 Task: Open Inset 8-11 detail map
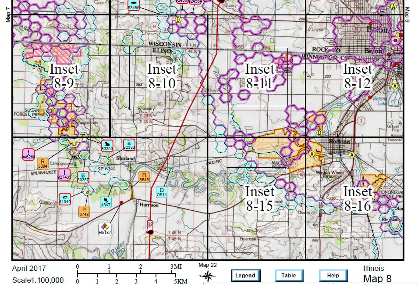point(257,77)
